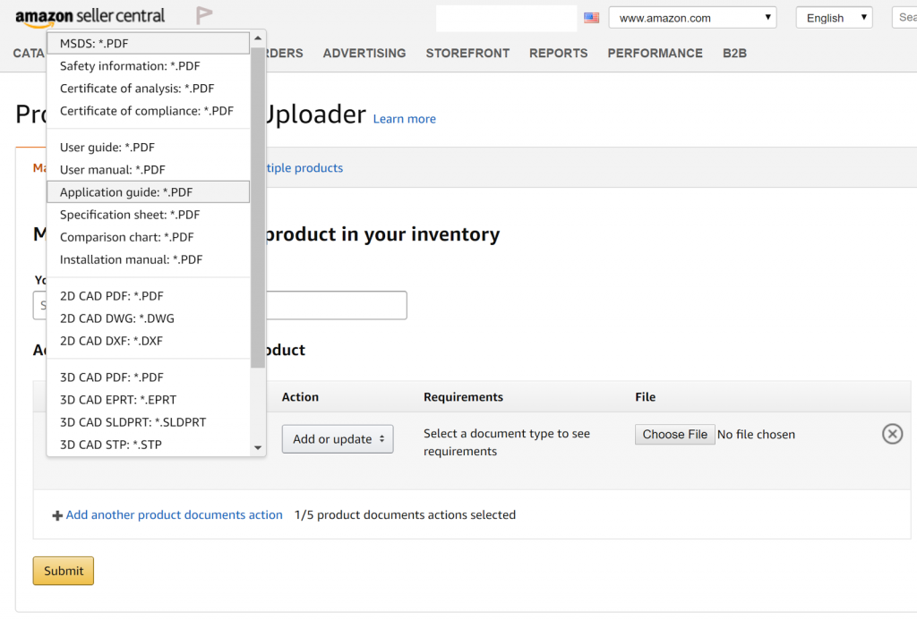Click the plus icon to add another action
Screen dimensions: 917x619
tap(57, 515)
